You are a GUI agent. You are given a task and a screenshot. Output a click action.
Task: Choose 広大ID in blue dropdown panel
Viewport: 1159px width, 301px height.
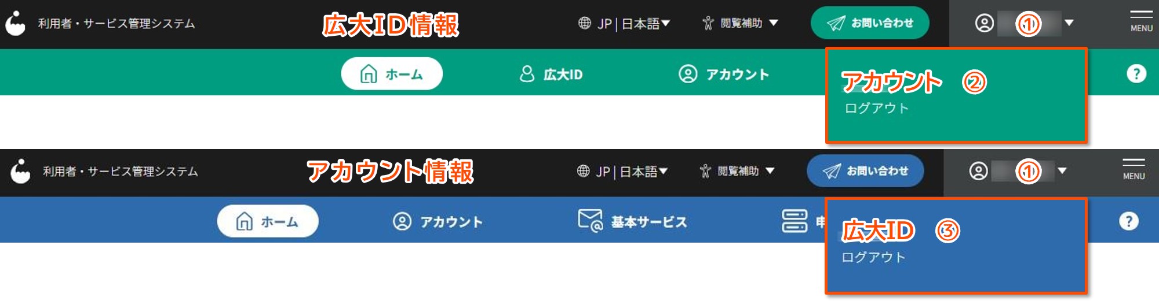click(x=878, y=231)
